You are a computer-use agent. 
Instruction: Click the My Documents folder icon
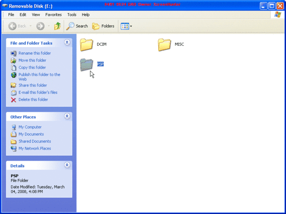coord(13,134)
